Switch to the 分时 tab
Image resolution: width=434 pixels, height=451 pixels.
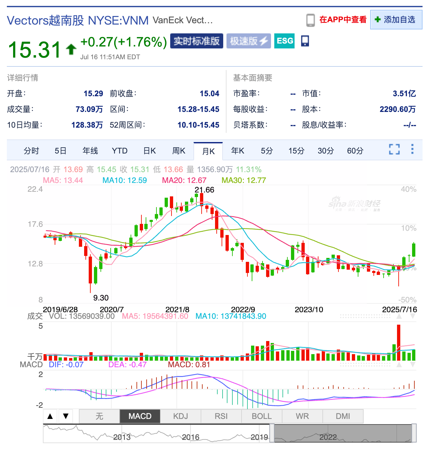31,151
